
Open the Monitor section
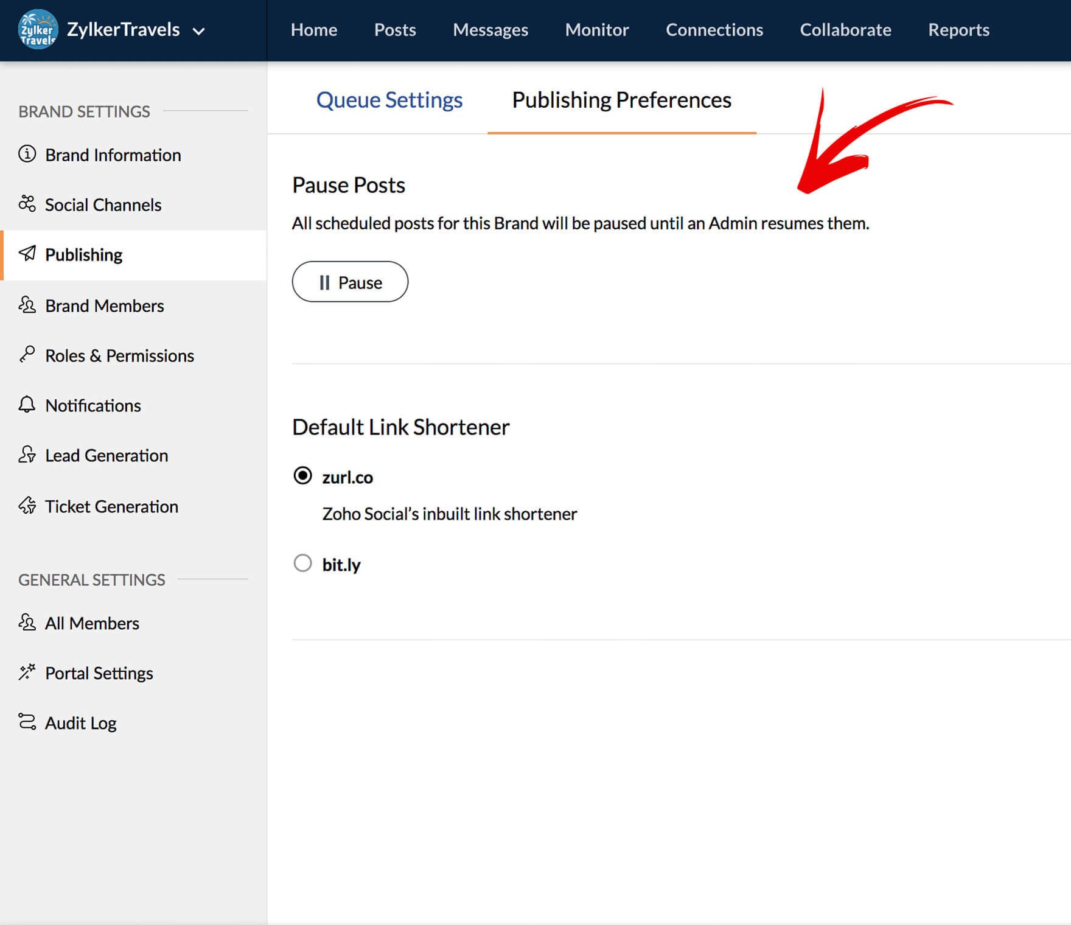pyautogui.click(x=597, y=30)
